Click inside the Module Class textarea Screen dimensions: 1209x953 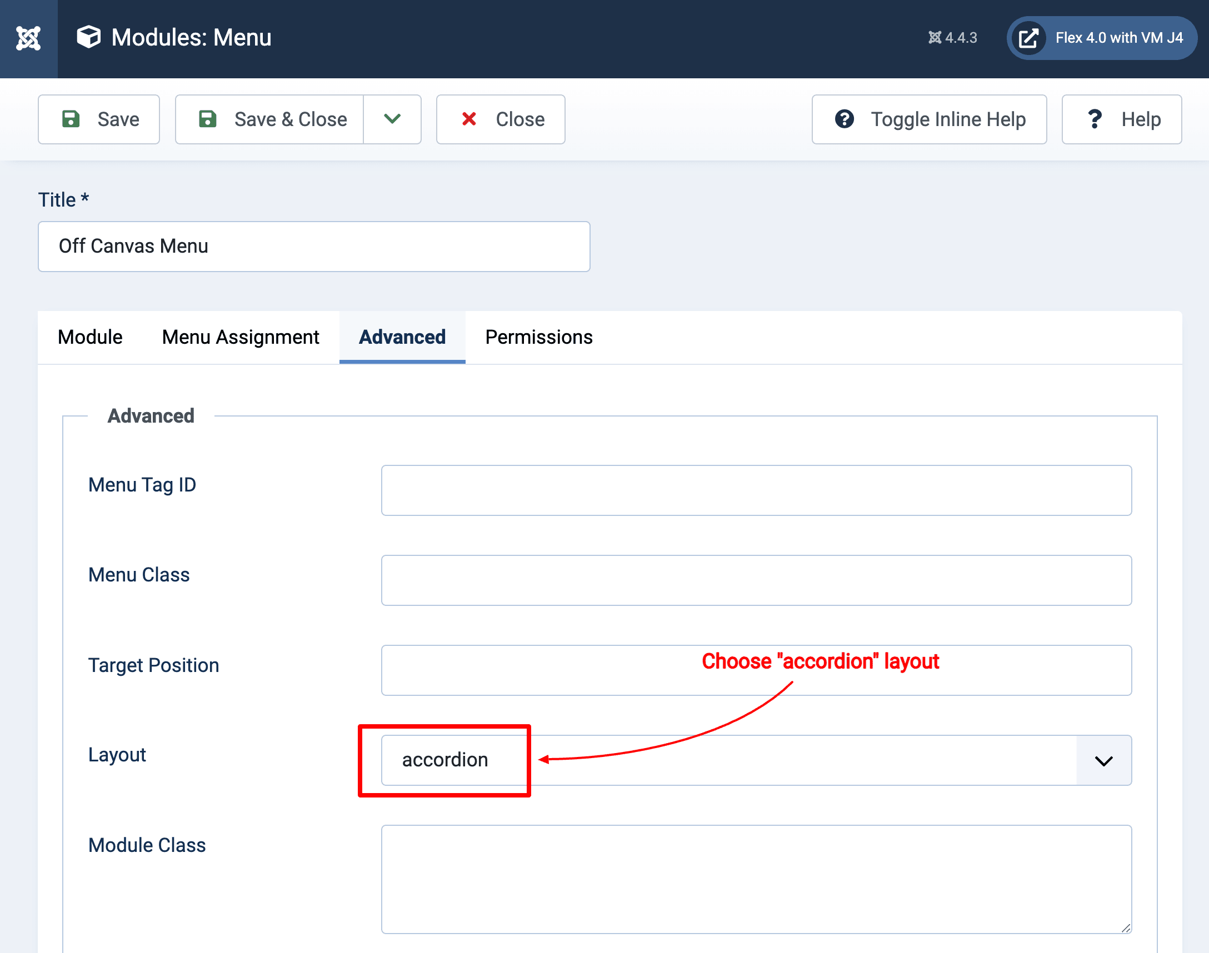tap(756, 879)
